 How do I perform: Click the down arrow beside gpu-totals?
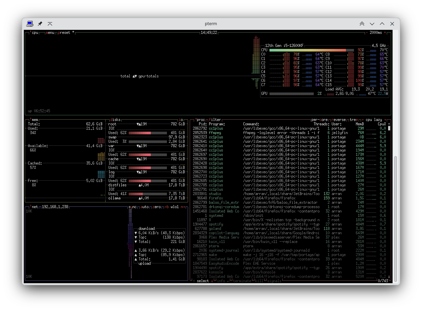pyautogui.click(x=136, y=76)
